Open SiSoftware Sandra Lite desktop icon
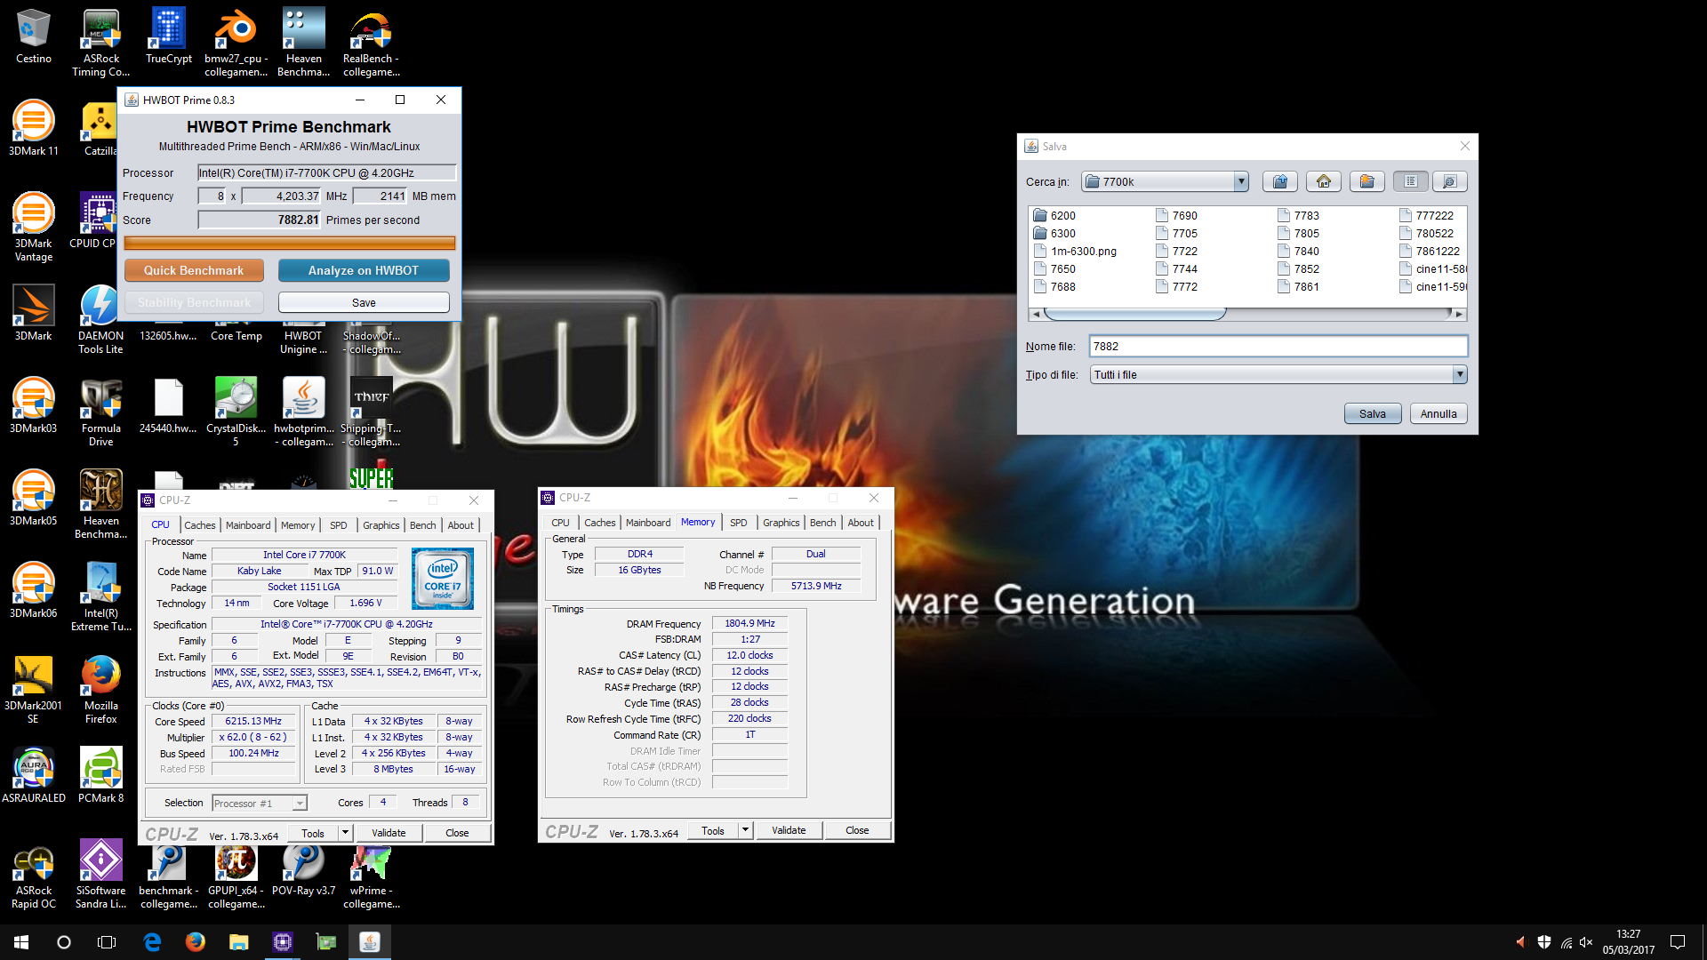Viewport: 1707px width, 960px height. tap(101, 875)
